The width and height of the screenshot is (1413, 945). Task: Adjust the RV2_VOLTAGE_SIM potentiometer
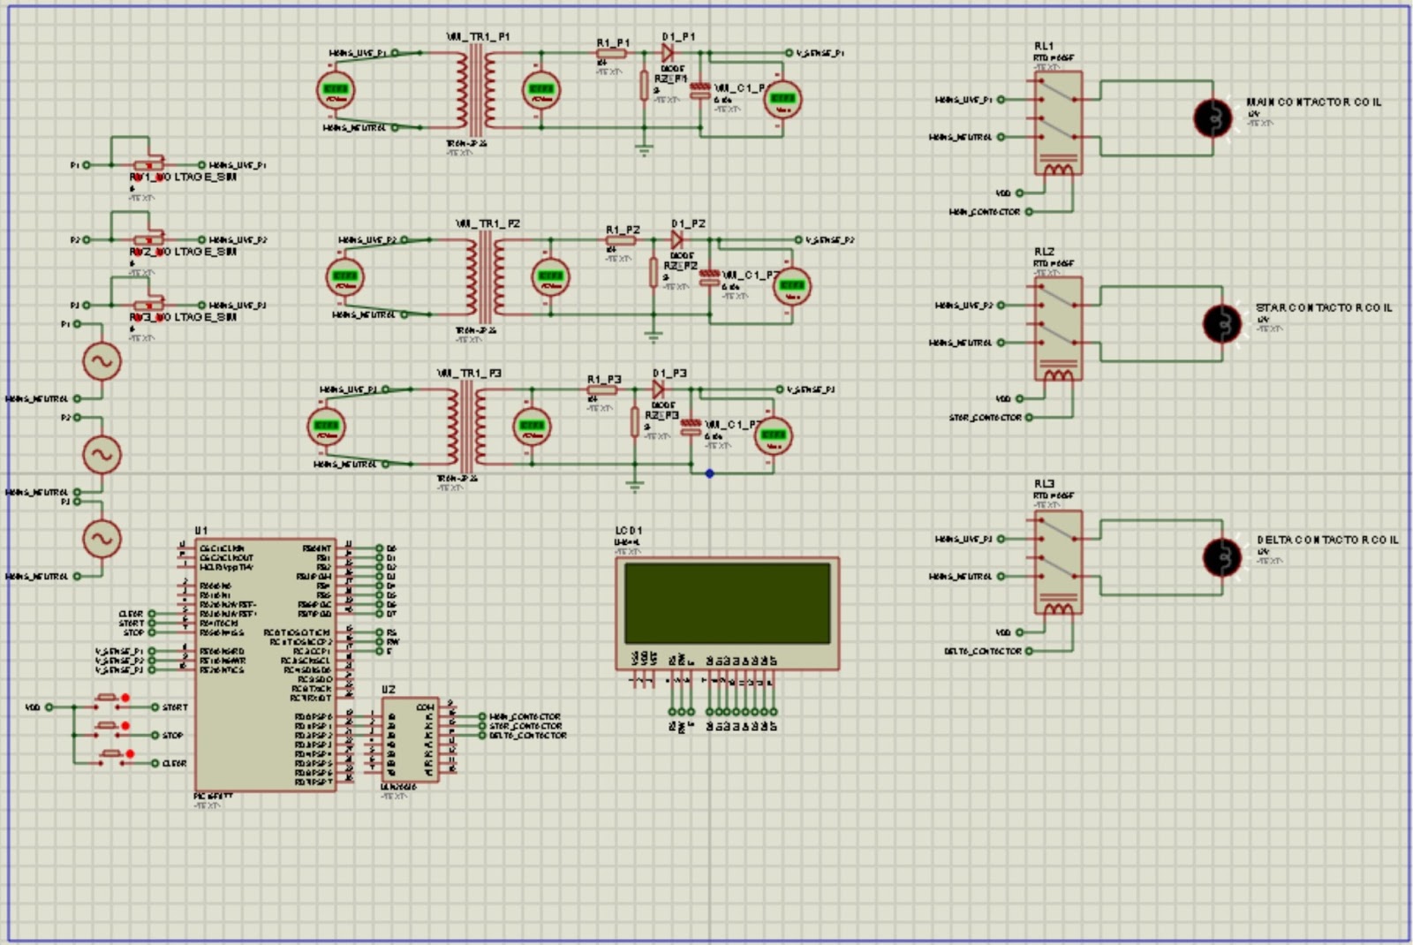point(148,238)
